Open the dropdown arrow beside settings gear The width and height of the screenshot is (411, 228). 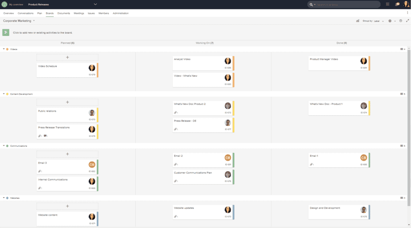tap(395, 21)
